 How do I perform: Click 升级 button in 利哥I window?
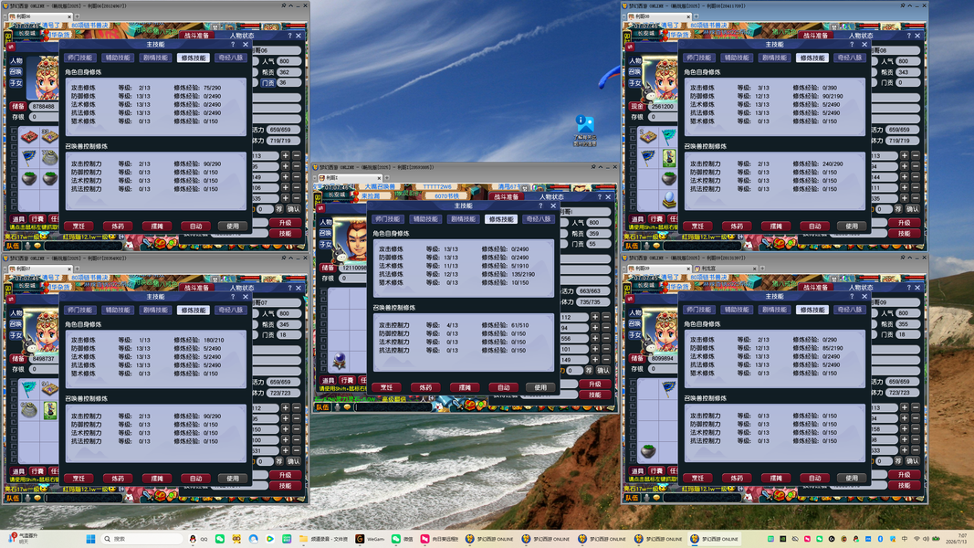595,384
